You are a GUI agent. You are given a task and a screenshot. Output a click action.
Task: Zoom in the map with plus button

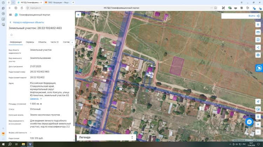[x=258, y=124]
